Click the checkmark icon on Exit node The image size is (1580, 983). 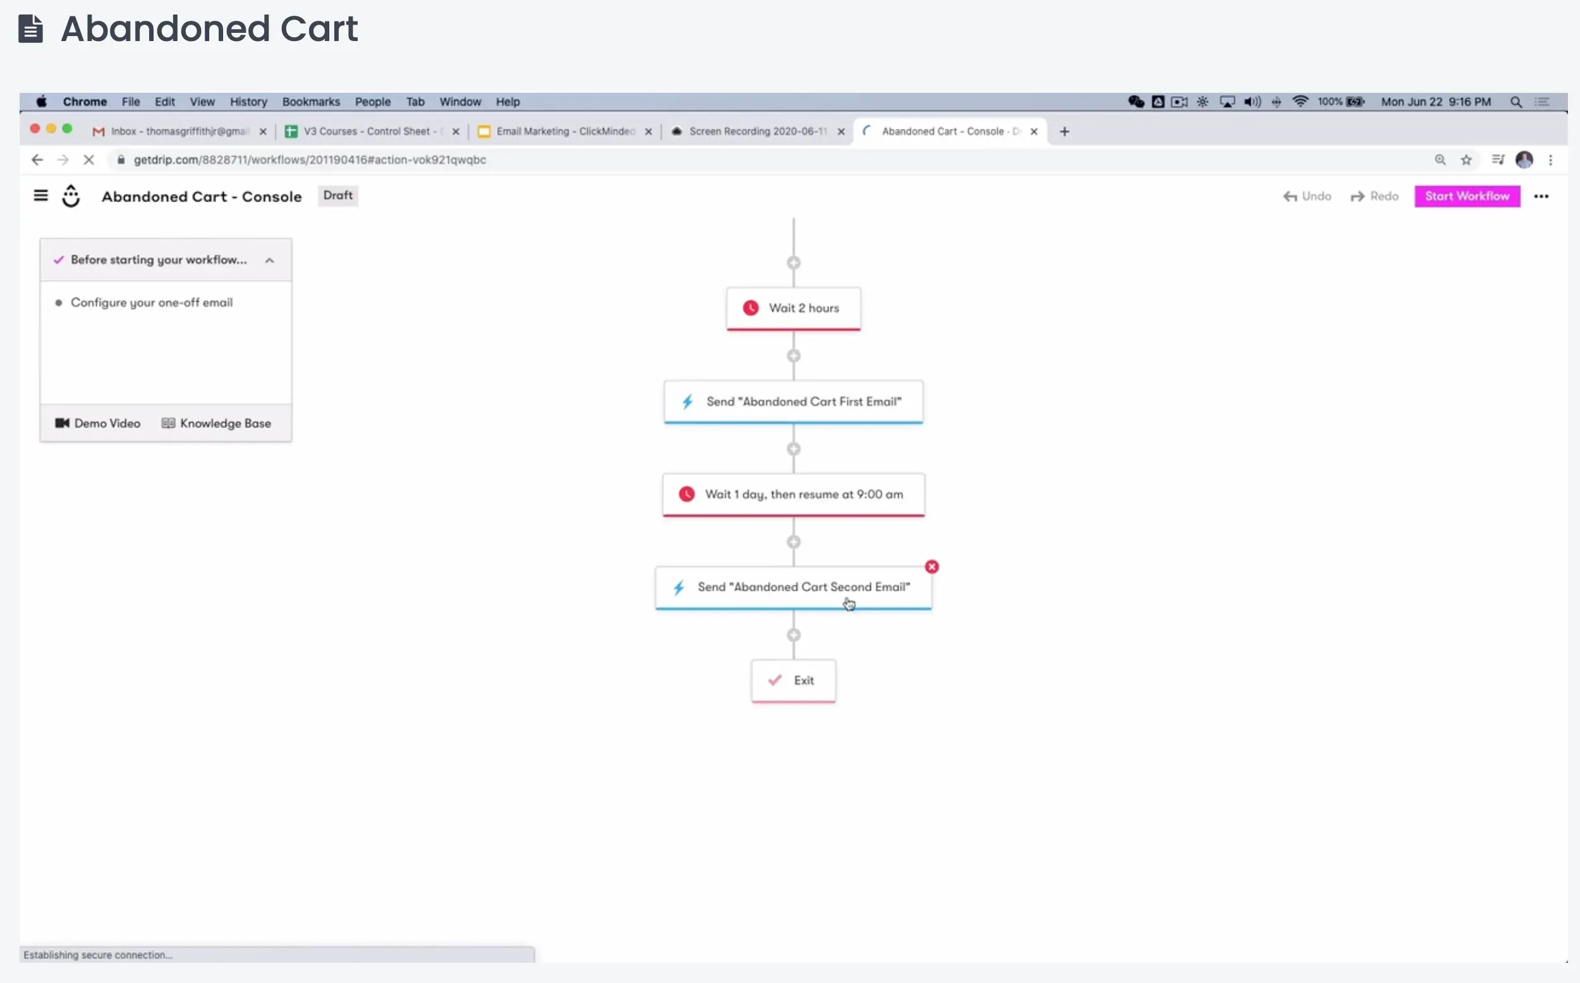pos(775,680)
